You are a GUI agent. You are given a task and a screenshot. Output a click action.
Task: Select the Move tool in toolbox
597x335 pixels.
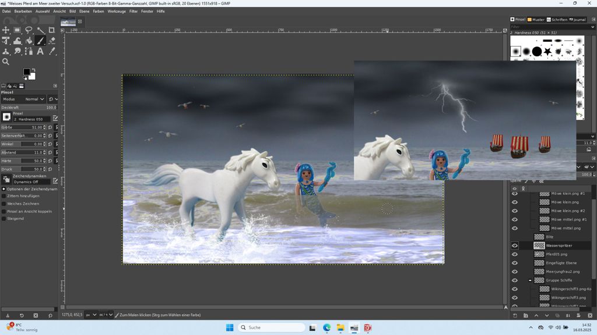coord(6,30)
